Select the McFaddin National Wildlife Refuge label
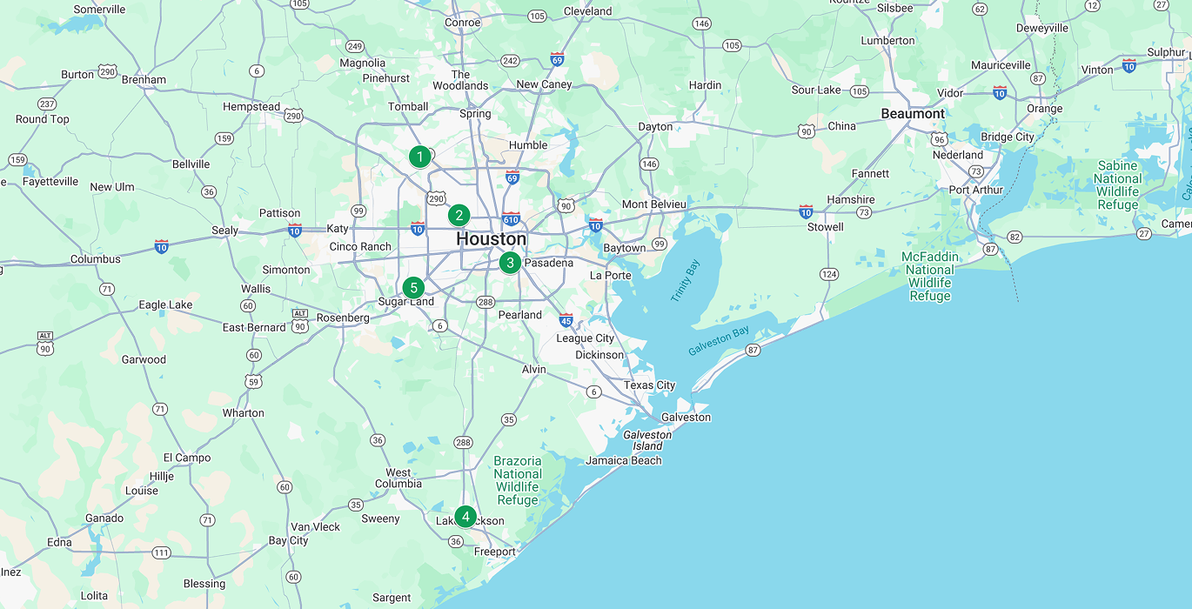This screenshot has width=1192, height=609. coord(930,277)
